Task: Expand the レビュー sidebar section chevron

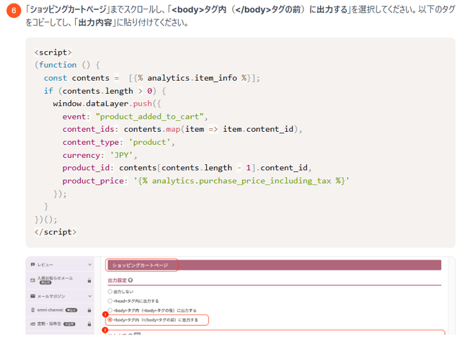Action: click(90, 265)
